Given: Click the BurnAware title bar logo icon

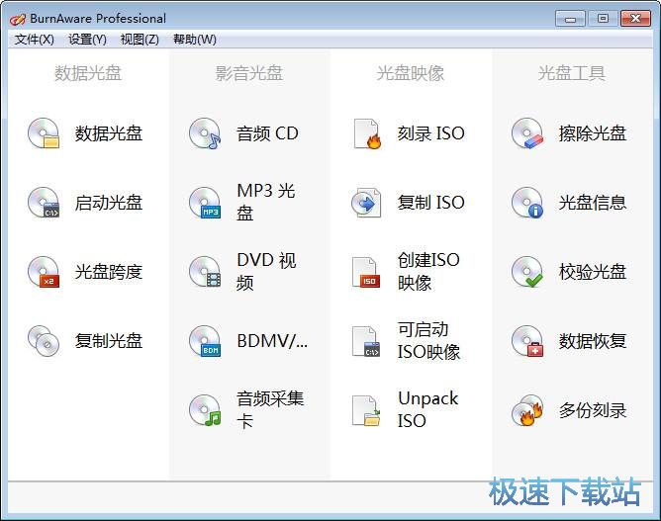Looking at the screenshot, I should (18, 19).
